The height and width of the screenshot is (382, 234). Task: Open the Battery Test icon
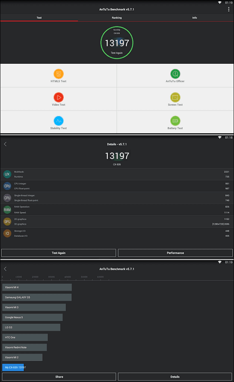[175, 121]
